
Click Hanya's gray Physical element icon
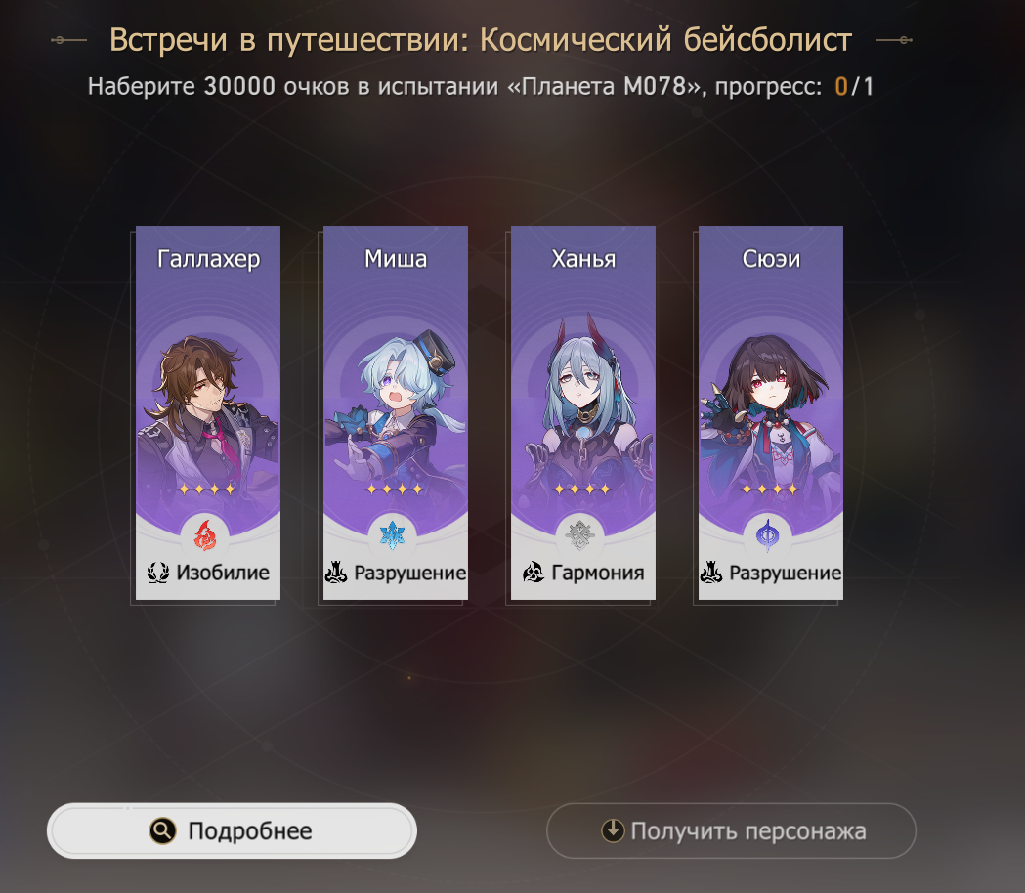tap(579, 535)
